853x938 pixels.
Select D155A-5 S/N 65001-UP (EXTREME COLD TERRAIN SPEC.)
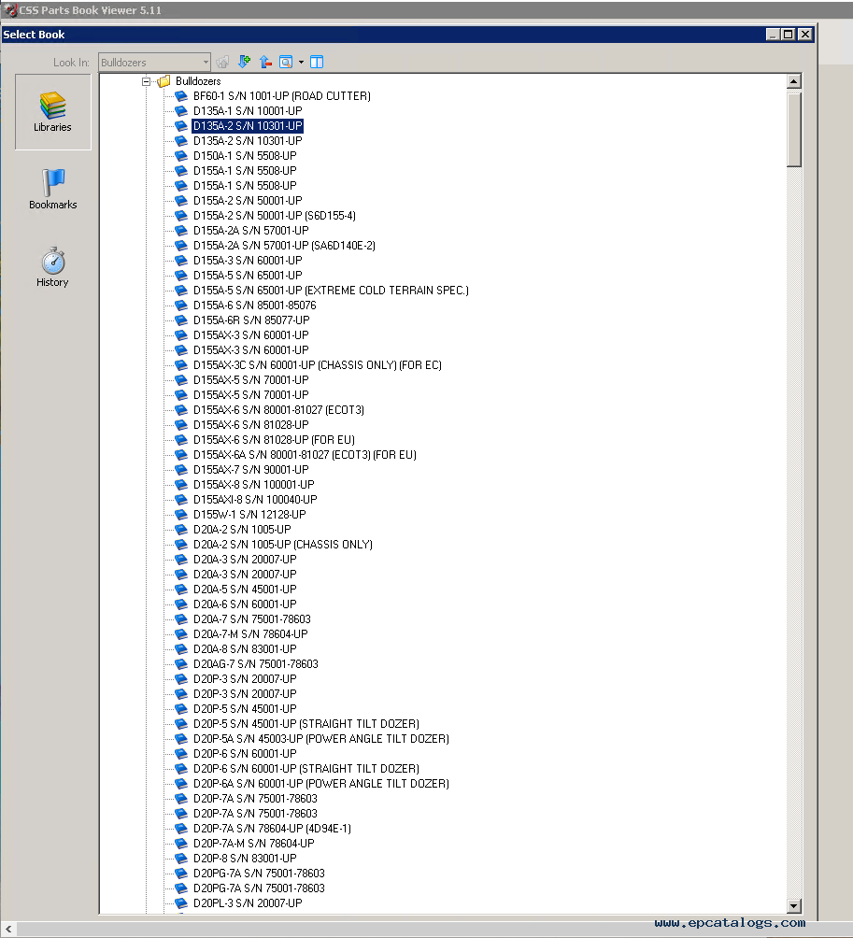(331, 291)
